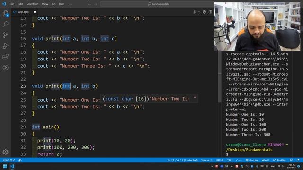This screenshot has height=170, width=303.
Task: Open taskbar clock showing 7:23 AM
Action: (292, 166)
